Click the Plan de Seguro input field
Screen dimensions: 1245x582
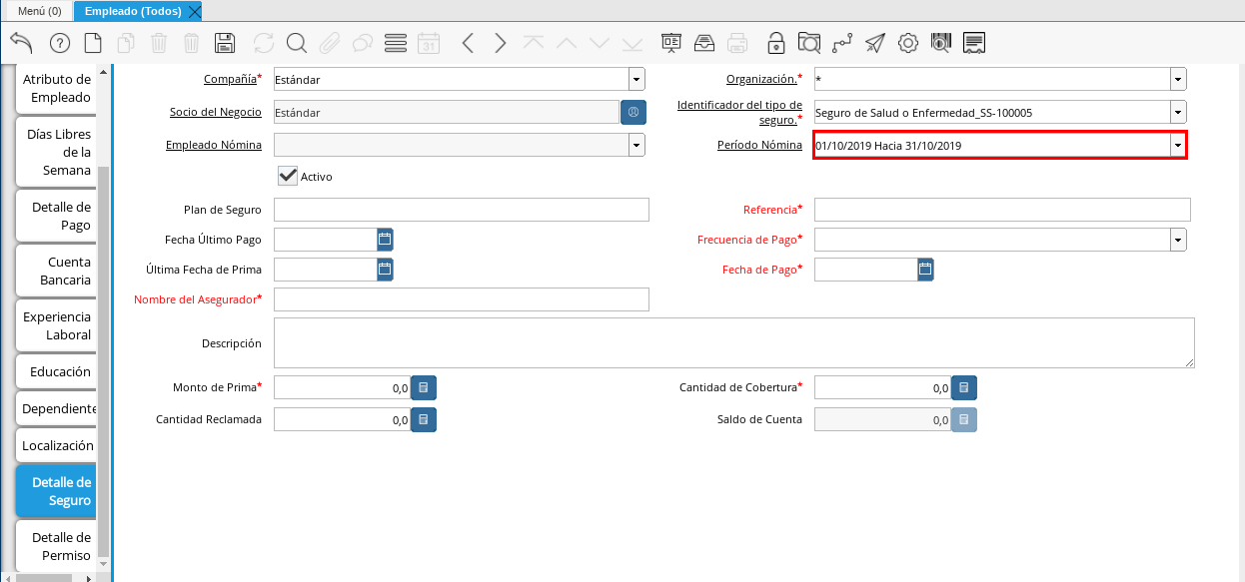(462, 210)
